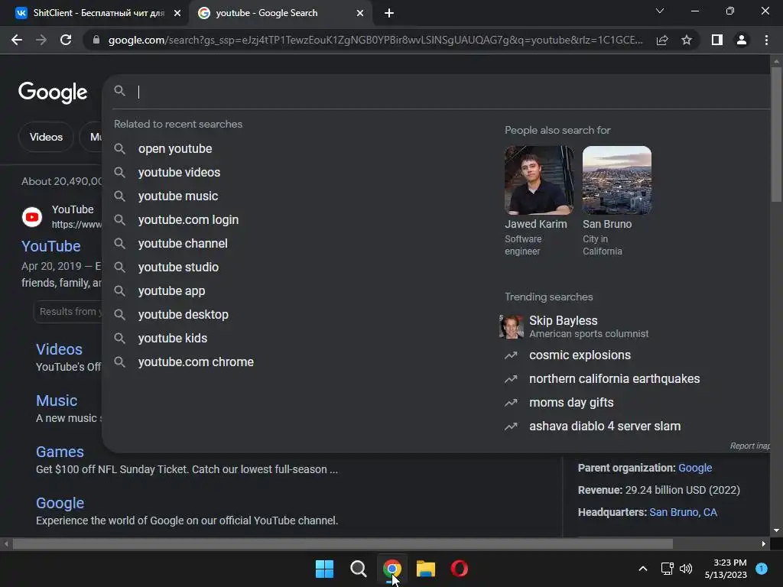Select "northern california earthquakes" trending search
Screen dimensions: 783x587
pyautogui.click(x=614, y=379)
